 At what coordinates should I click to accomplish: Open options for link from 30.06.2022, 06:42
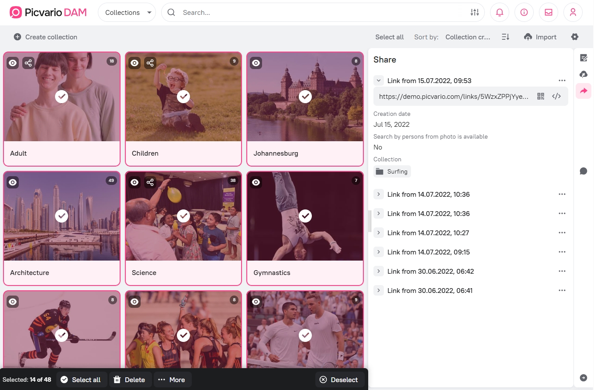tap(562, 271)
